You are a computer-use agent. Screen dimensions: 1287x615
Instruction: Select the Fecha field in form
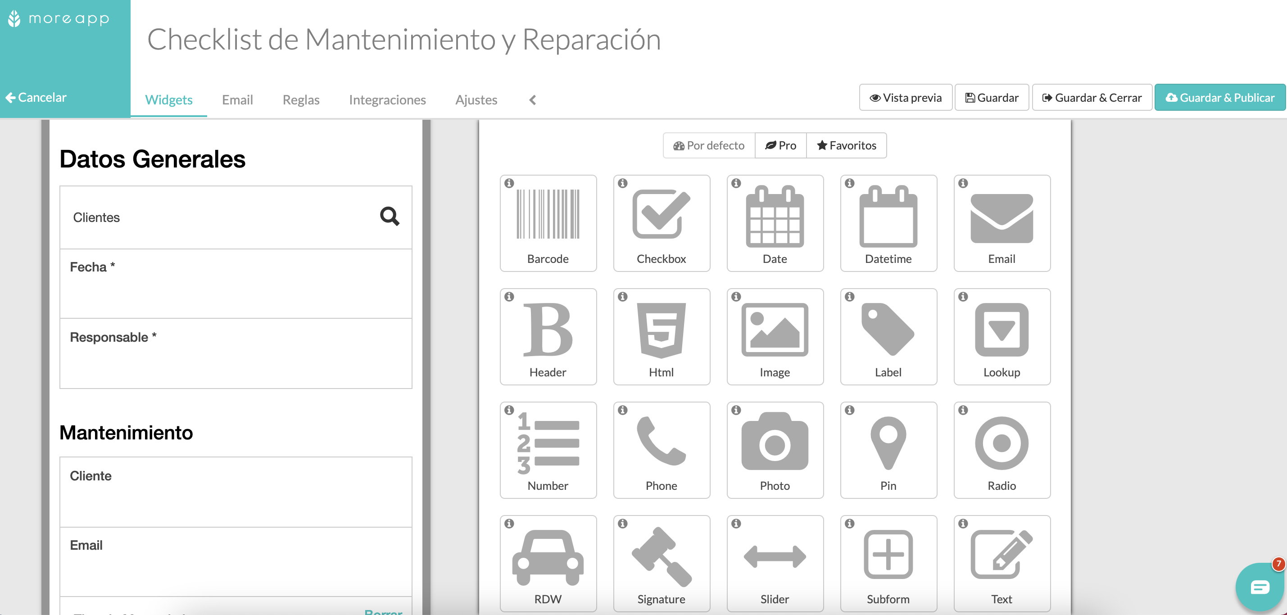point(236,283)
